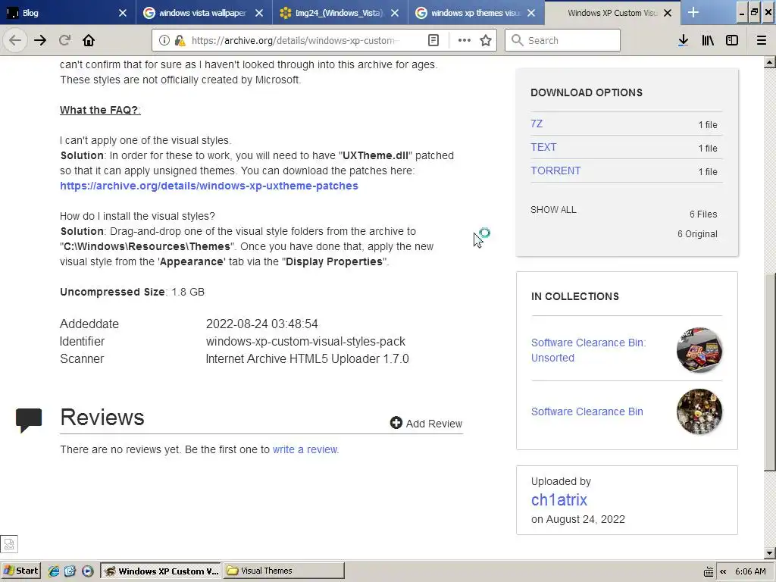Open Software Clearance Bin collection link
Image resolution: width=776 pixels, height=582 pixels.
click(x=587, y=411)
